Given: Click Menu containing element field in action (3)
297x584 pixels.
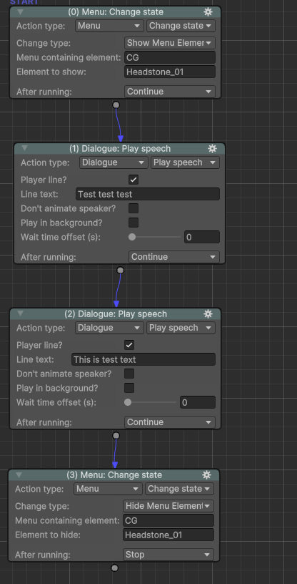Looking at the screenshot, I should 168,521.
